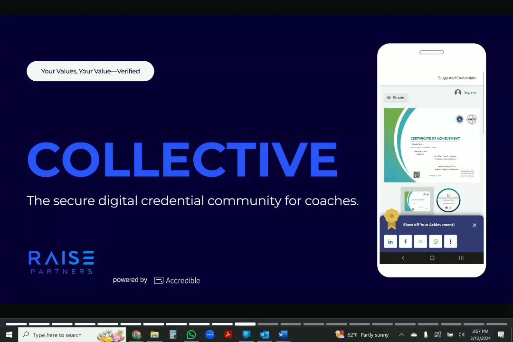Click the phone page scrollbar
This screenshot has width=513, height=342.
click(x=483, y=102)
